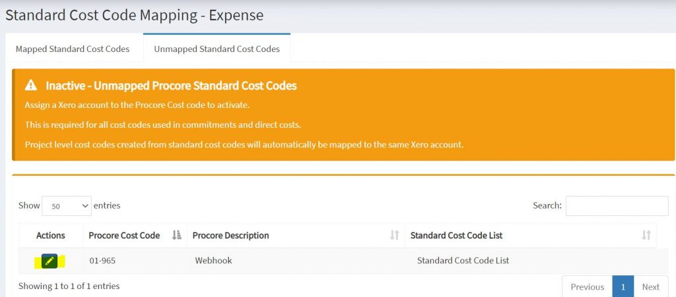The width and height of the screenshot is (676, 297).
Task: Click the sort icon beside Procore Cost Code
Action: coord(176,235)
